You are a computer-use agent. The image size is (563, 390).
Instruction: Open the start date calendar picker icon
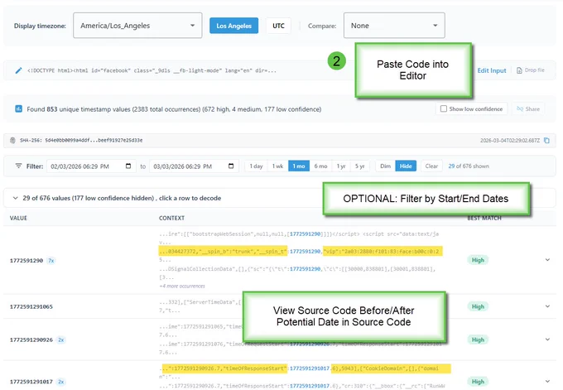[128, 166]
